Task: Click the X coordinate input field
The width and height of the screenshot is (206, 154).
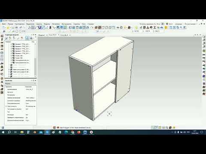Action: (x=137, y=31)
